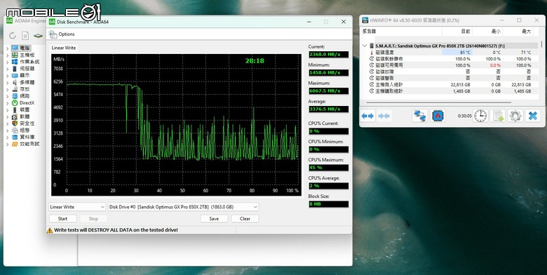Image resolution: width=547 pixels, height=275 pixels.
Task: Open HWiNFO remote network computers icon
Action: tap(419, 116)
